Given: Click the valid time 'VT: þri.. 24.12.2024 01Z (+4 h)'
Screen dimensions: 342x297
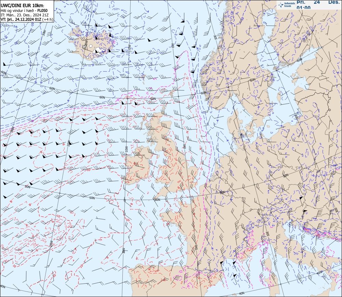Looking at the screenshot, I should [x=27, y=19].
